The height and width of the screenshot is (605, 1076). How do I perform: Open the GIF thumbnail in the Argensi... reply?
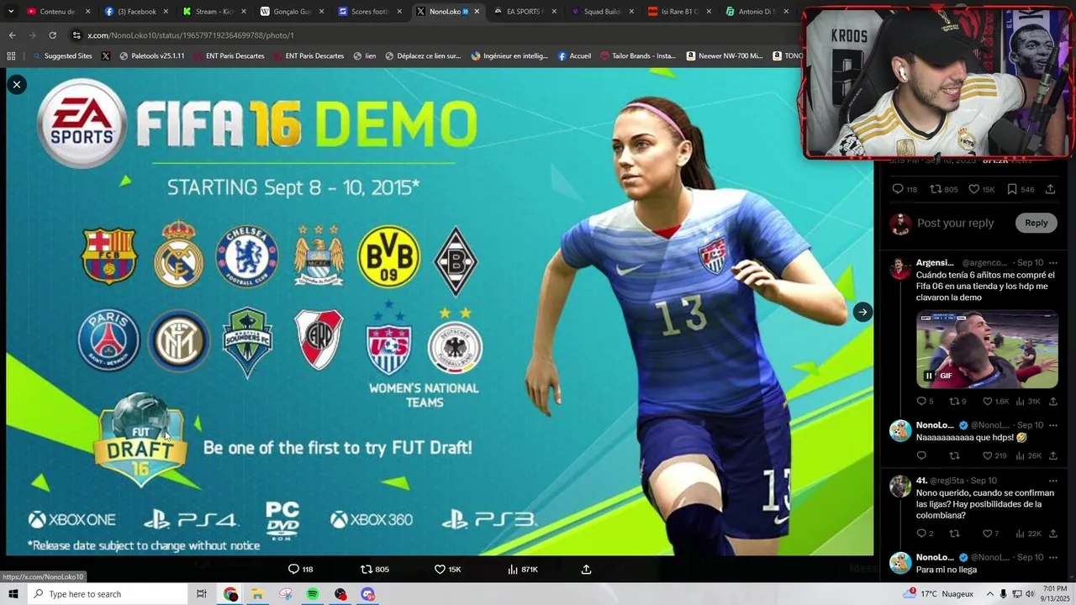[987, 349]
